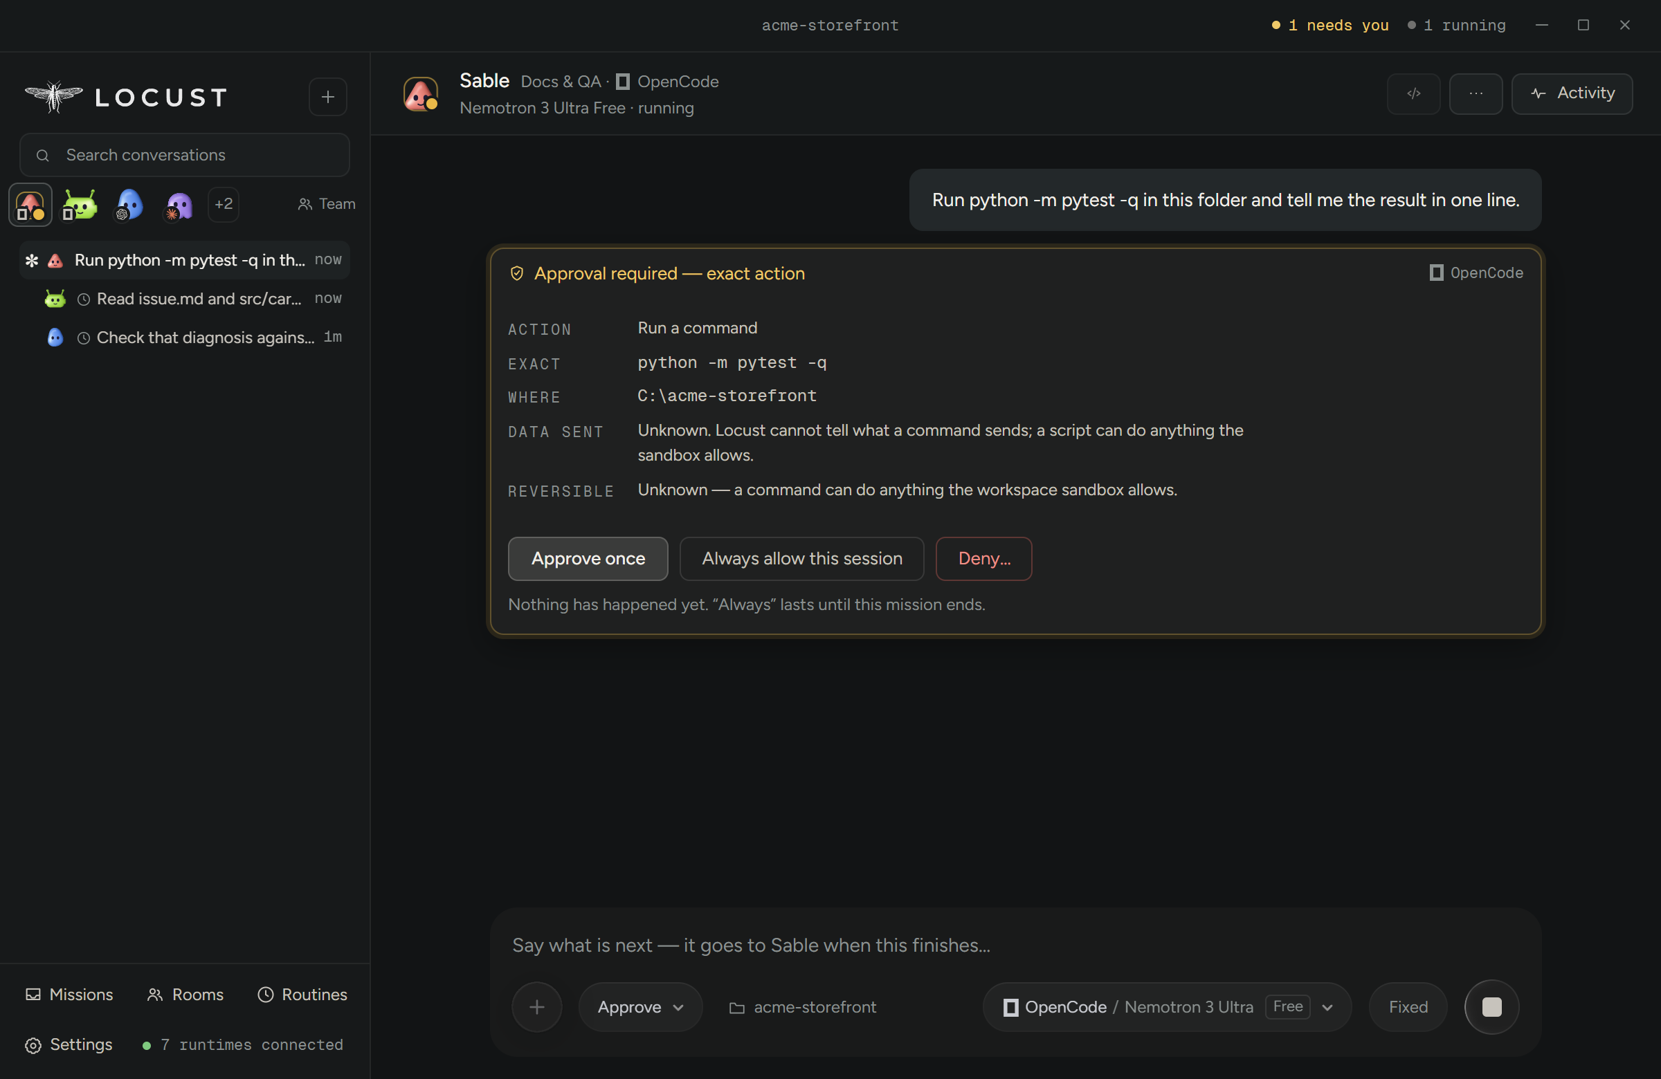Click the green robot icon on 'Read issue.md' row
This screenshot has width=1661, height=1079.
(55, 299)
